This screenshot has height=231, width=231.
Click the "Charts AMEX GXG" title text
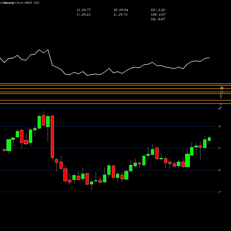(27, 3)
